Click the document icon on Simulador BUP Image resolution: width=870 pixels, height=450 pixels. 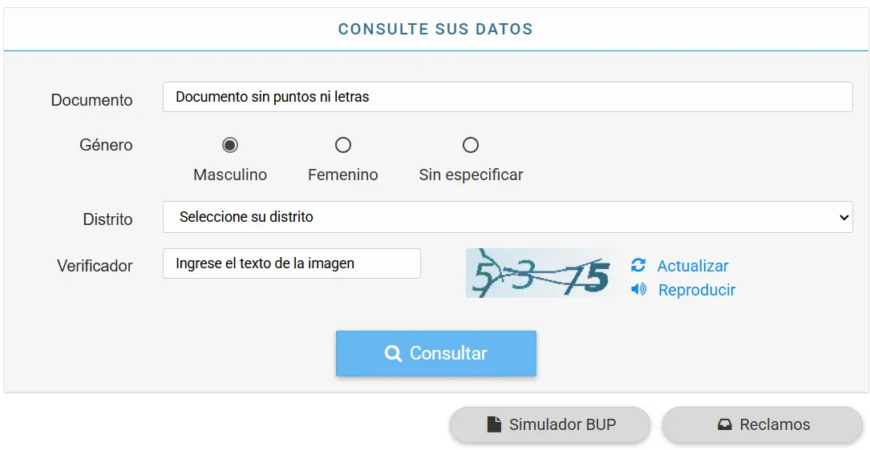(x=495, y=424)
